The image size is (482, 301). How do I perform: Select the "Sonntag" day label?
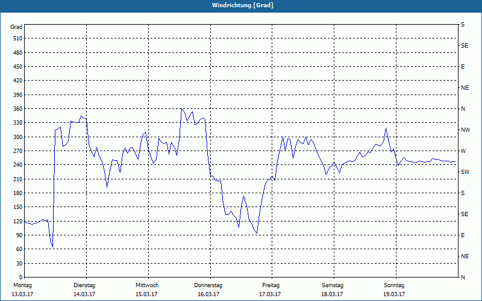(394, 285)
